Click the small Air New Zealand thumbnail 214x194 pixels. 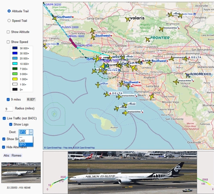(x=21, y=173)
